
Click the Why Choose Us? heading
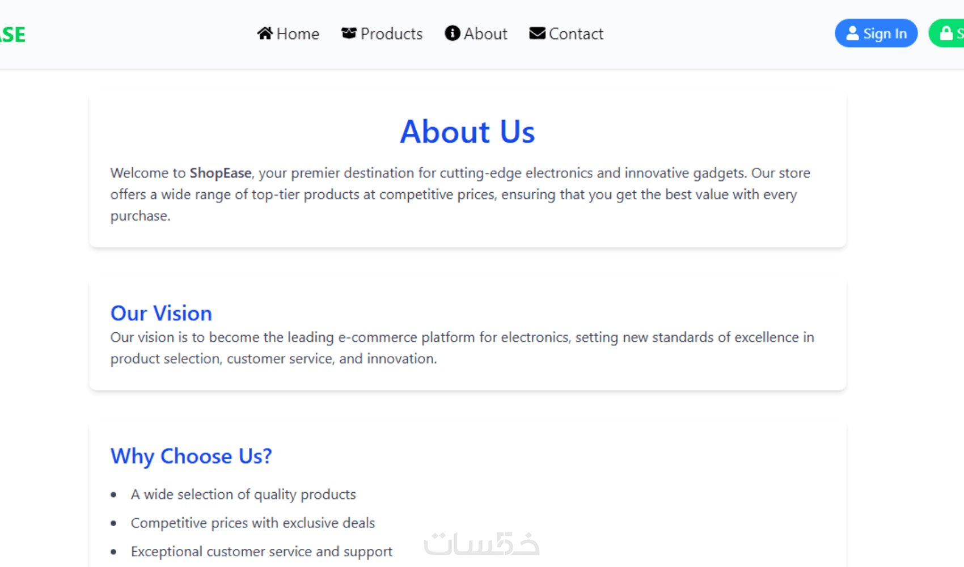pos(191,456)
